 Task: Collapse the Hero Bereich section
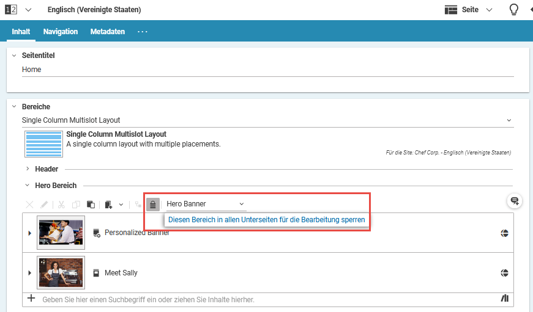pyautogui.click(x=28, y=186)
